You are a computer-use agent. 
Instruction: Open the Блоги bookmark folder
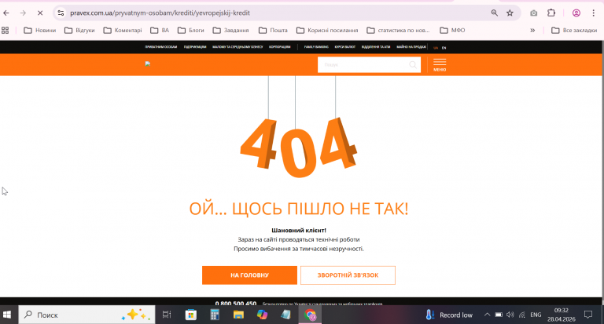click(190, 31)
